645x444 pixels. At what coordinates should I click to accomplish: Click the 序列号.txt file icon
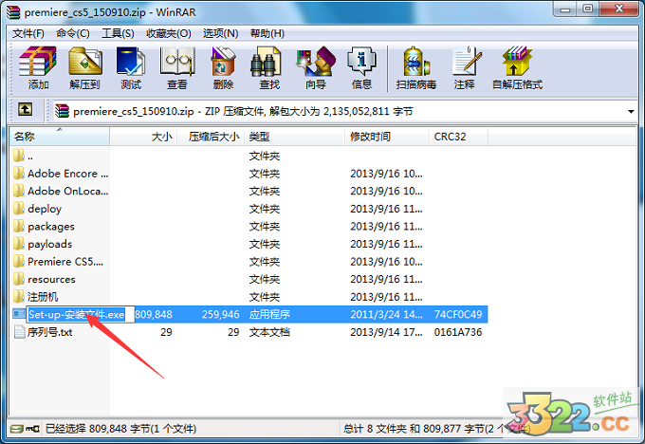point(19,332)
